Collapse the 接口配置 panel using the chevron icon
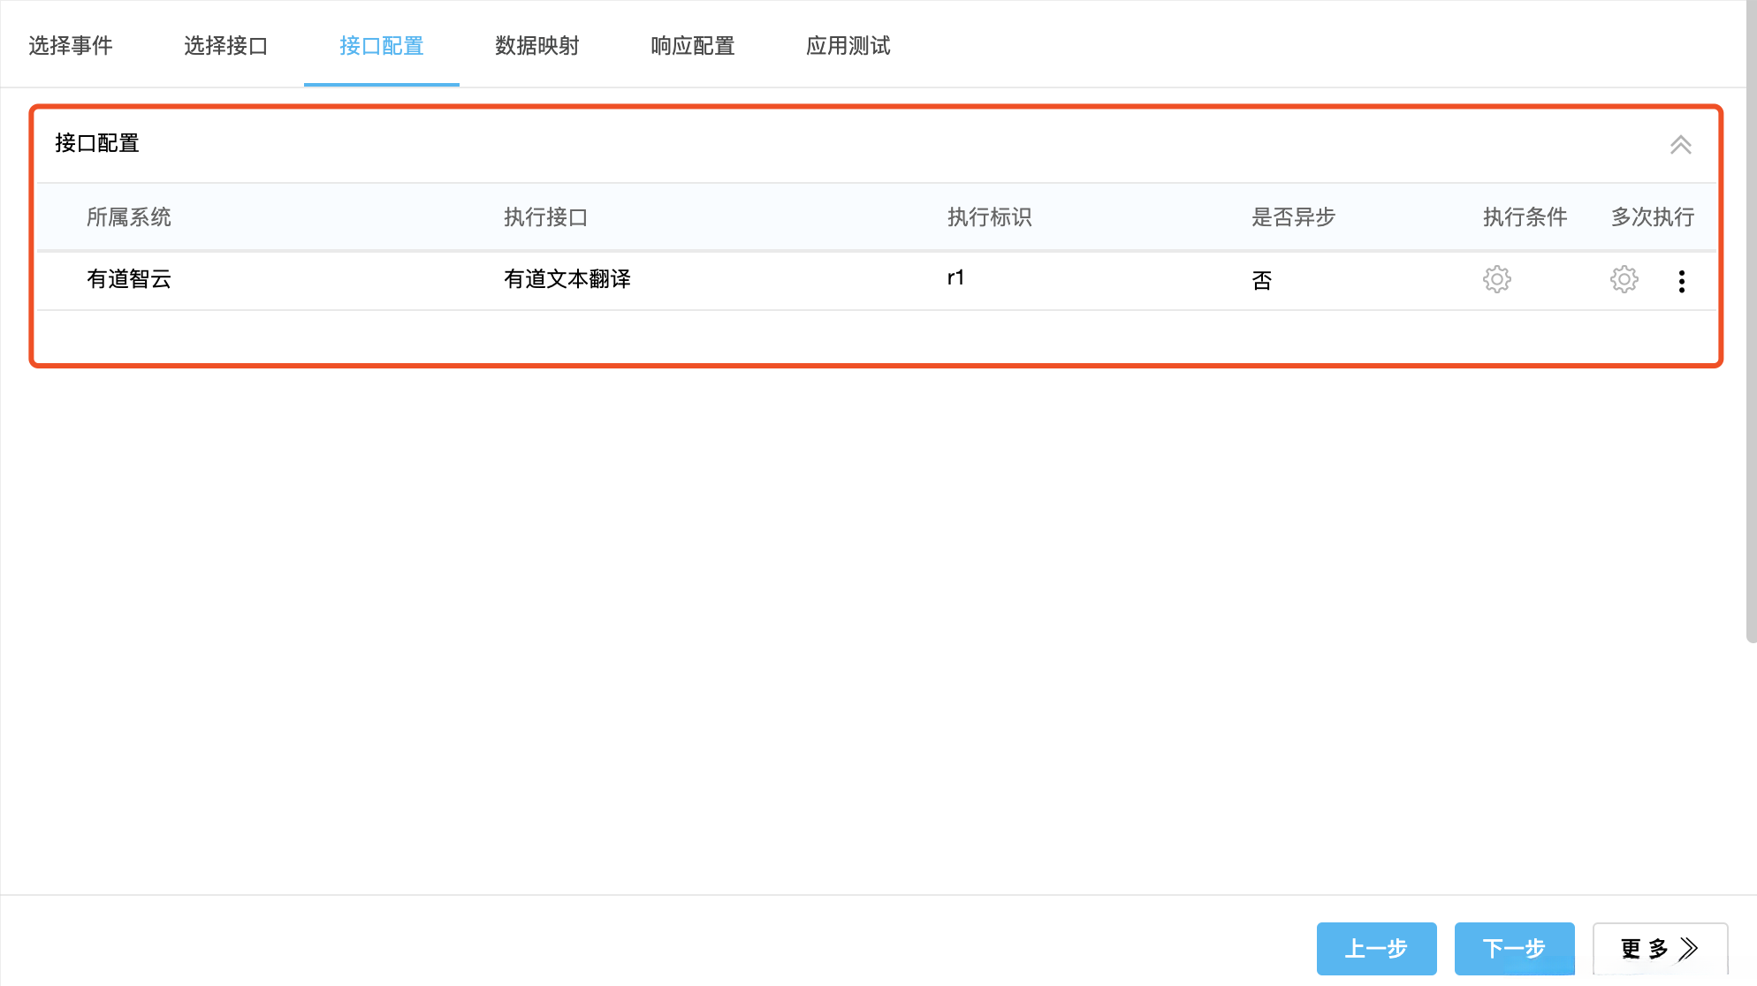This screenshot has width=1757, height=986. (1682, 144)
